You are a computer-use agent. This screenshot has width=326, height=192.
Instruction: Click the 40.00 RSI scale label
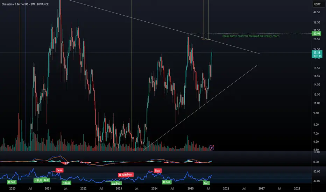317,181
